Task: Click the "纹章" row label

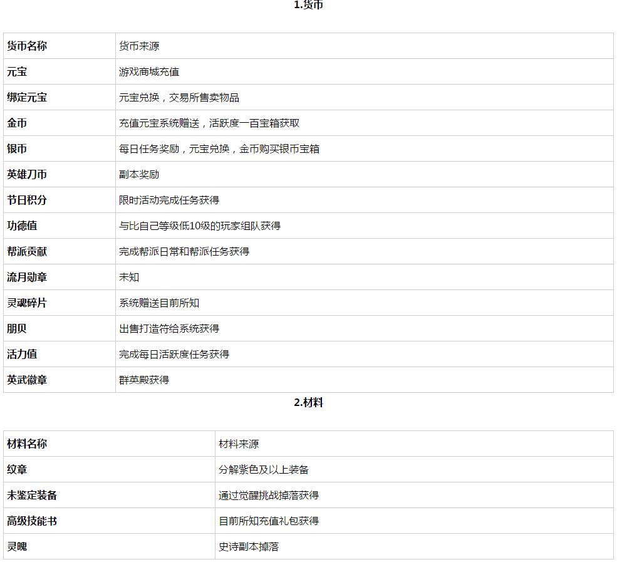Action: click(16, 469)
